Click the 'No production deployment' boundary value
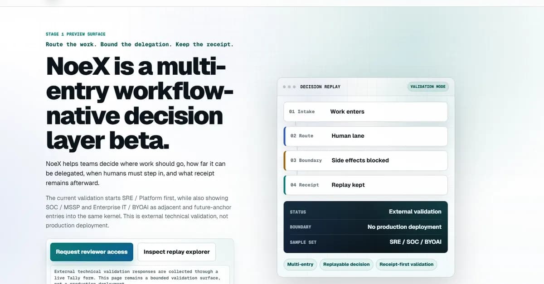The width and height of the screenshot is (544, 284). click(404, 227)
